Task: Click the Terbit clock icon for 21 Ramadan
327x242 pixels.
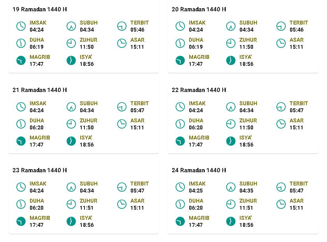Action: pyautogui.click(x=122, y=107)
